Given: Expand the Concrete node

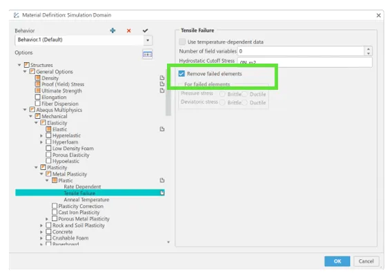Looking at the screenshot, I should point(41,232).
